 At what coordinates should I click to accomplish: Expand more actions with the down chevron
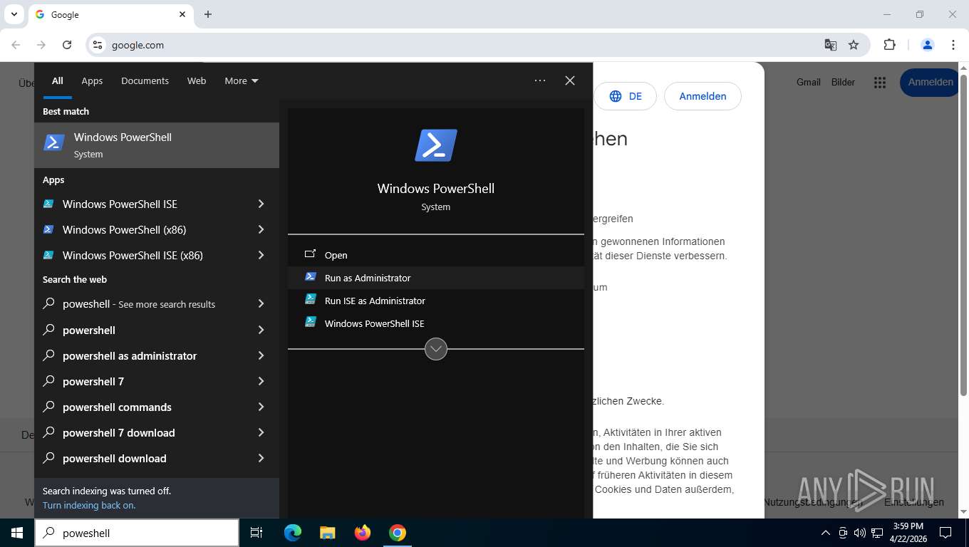click(x=436, y=349)
